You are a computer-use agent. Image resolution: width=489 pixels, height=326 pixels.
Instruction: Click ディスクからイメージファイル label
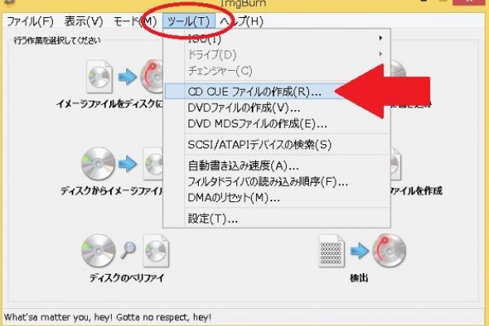(112, 191)
